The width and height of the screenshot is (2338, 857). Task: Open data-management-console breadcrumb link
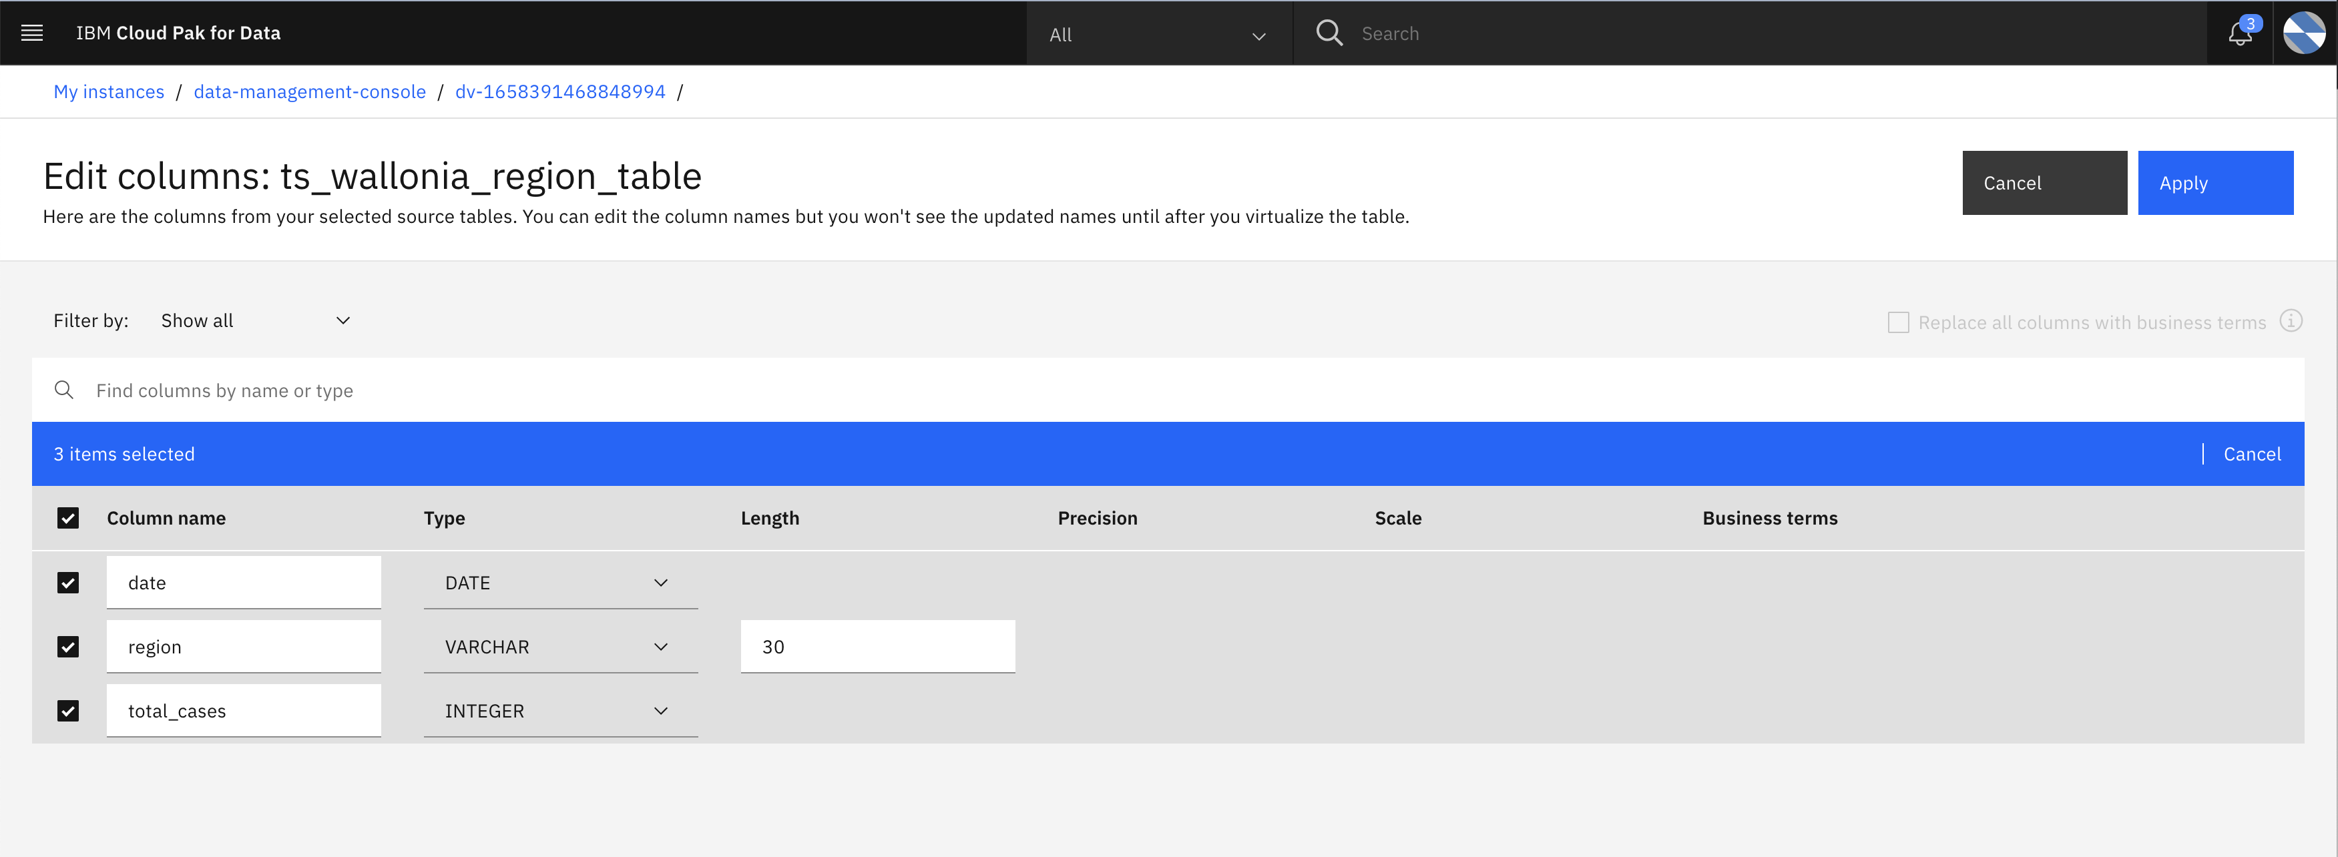[310, 91]
